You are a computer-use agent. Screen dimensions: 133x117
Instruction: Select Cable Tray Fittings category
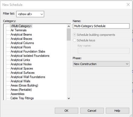coord(22,98)
